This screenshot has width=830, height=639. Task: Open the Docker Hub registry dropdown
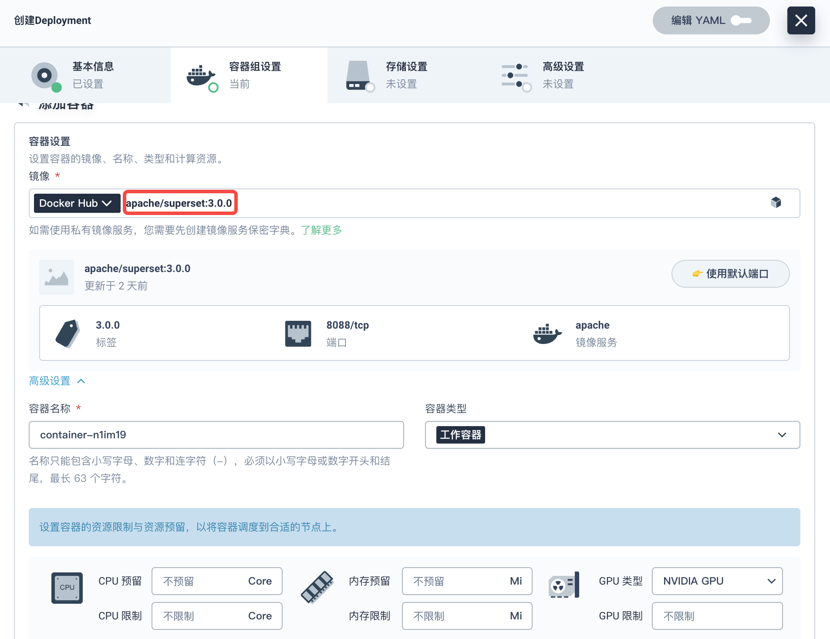point(77,203)
